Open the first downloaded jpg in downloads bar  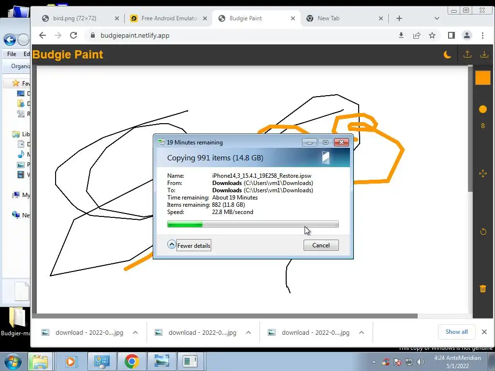click(83, 332)
